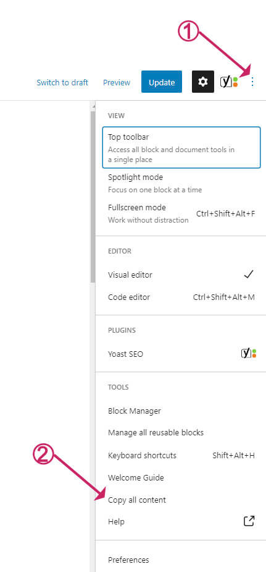Screen dimensions: 266x572
Task: Click the Yoast icon in Plugins section
Action: click(x=249, y=354)
